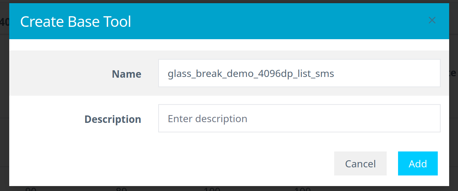458x191 pixels.
Task: Click the Add button
Action: click(x=418, y=164)
